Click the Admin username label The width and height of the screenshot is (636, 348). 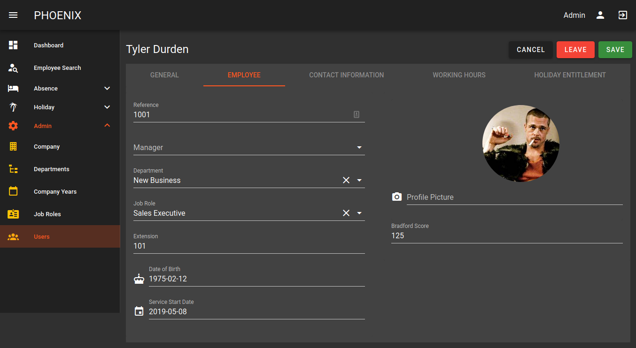point(574,15)
